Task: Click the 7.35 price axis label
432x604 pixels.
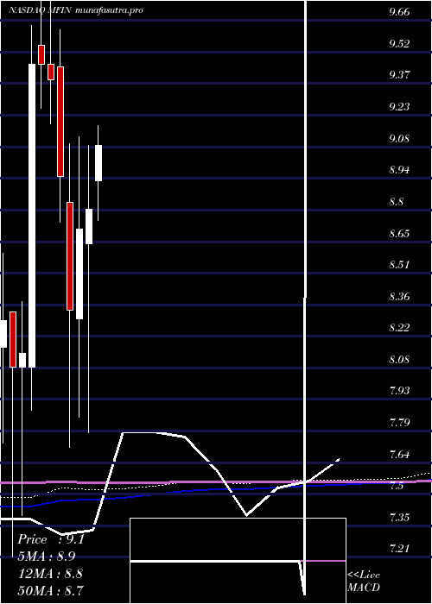Action: click(399, 518)
